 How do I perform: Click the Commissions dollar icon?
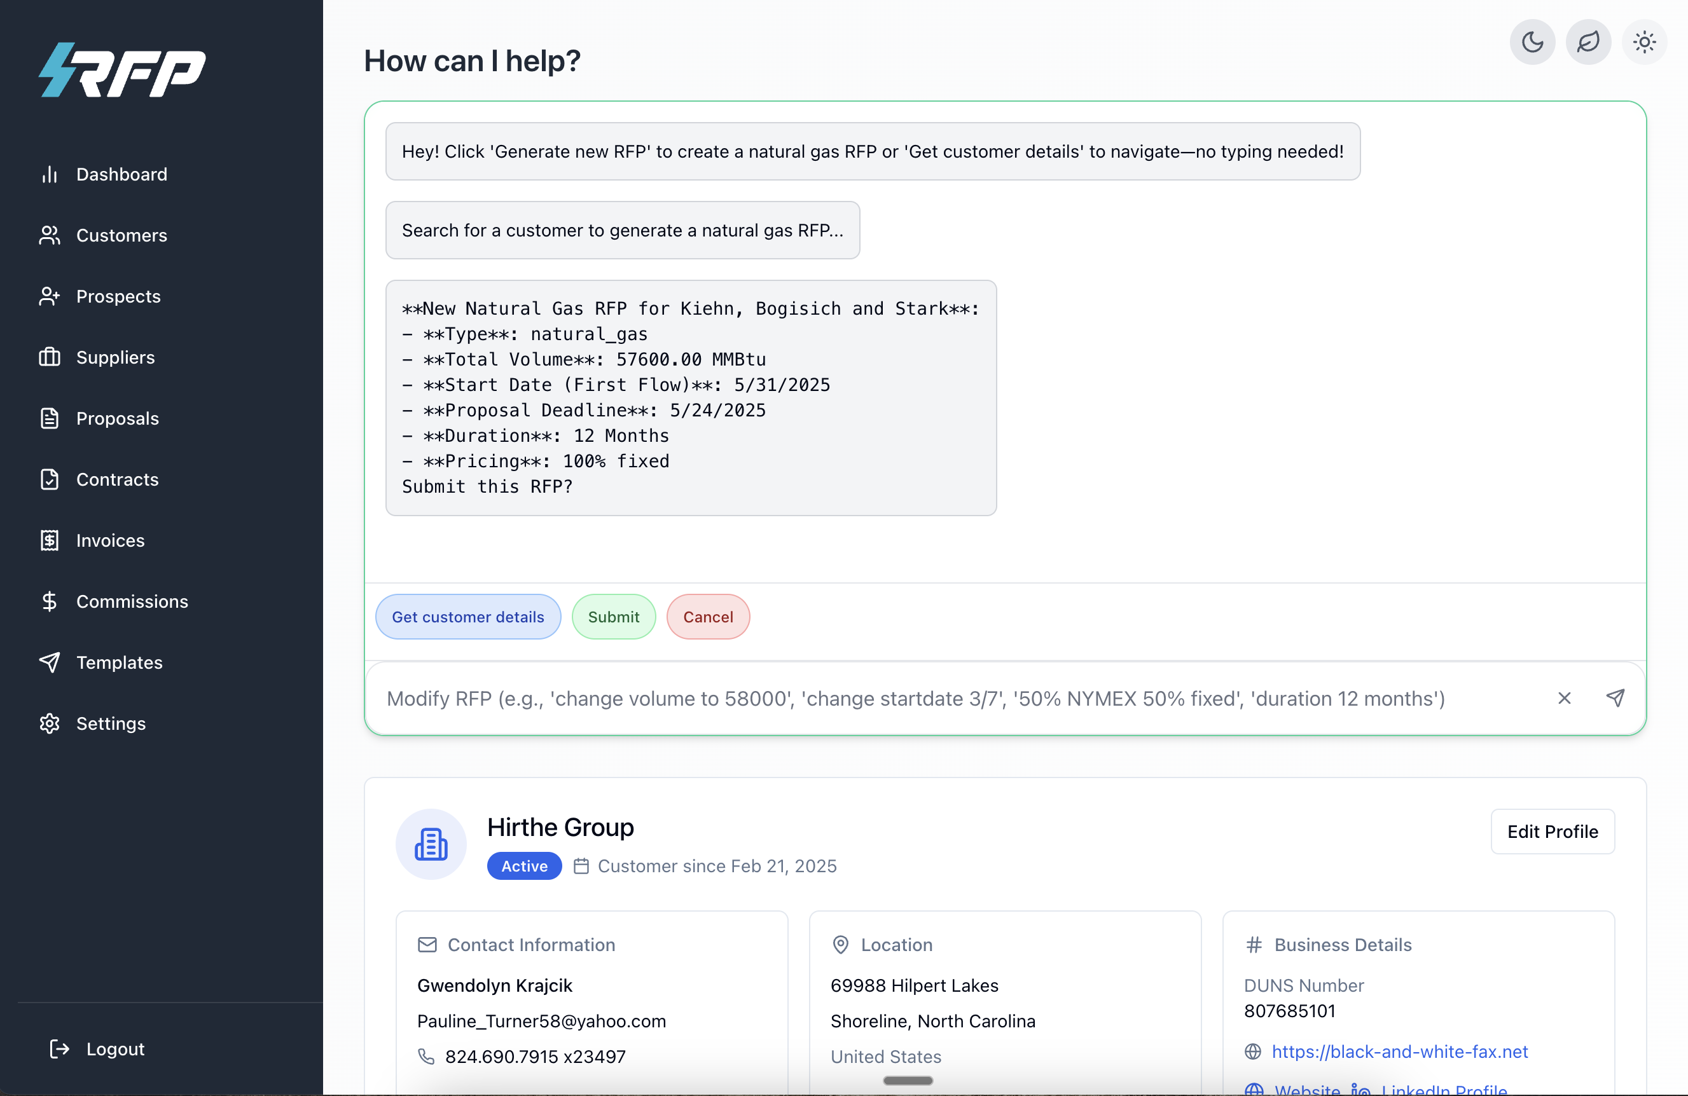[x=49, y=601]
